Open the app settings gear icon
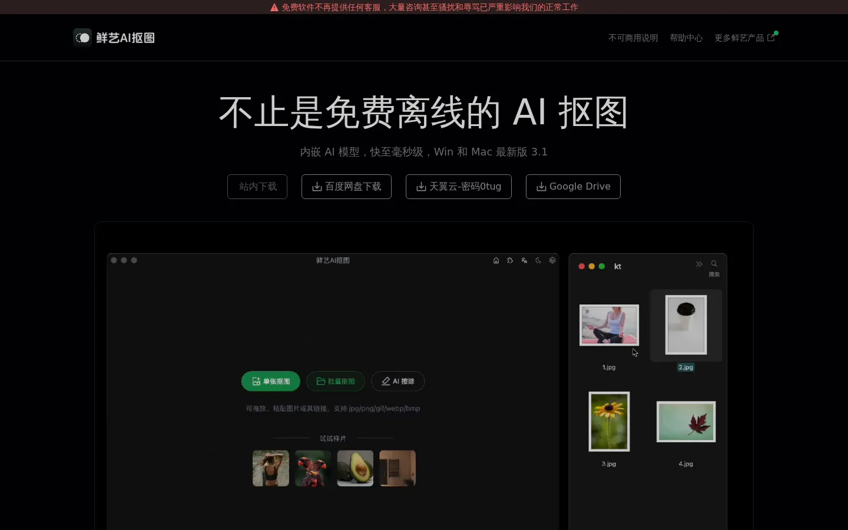Screen dimensions: 848x530 (x=552, y=260)
